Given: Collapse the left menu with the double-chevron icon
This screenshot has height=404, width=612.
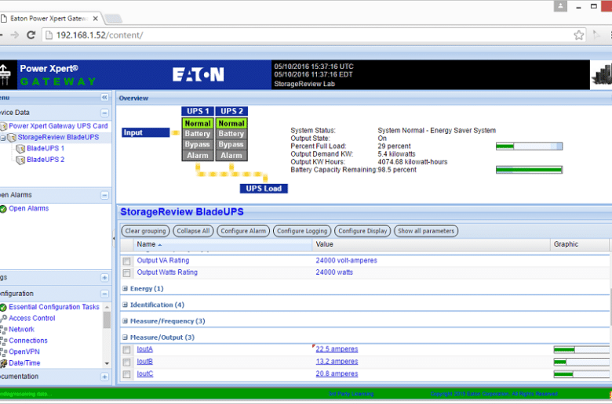Looking at the screenshot, I should coord(104,97).
